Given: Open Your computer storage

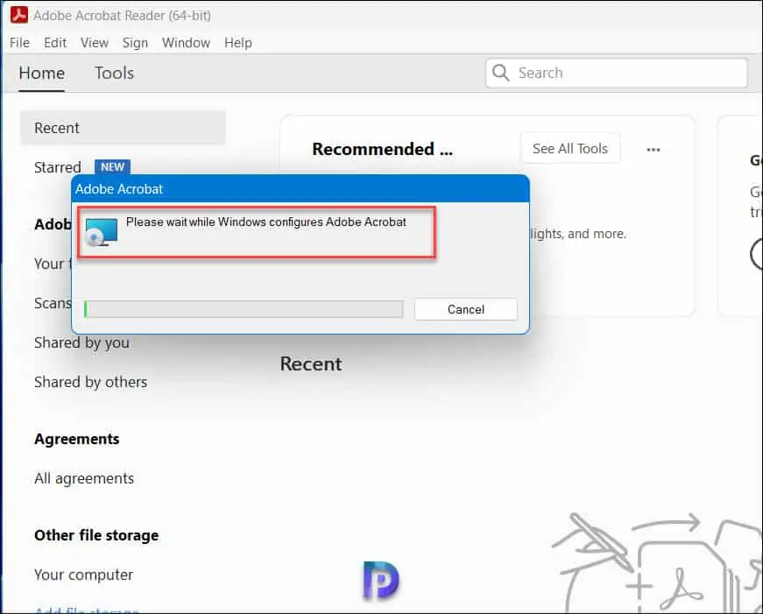Looking at the screenshot, I should pos(84,575).
